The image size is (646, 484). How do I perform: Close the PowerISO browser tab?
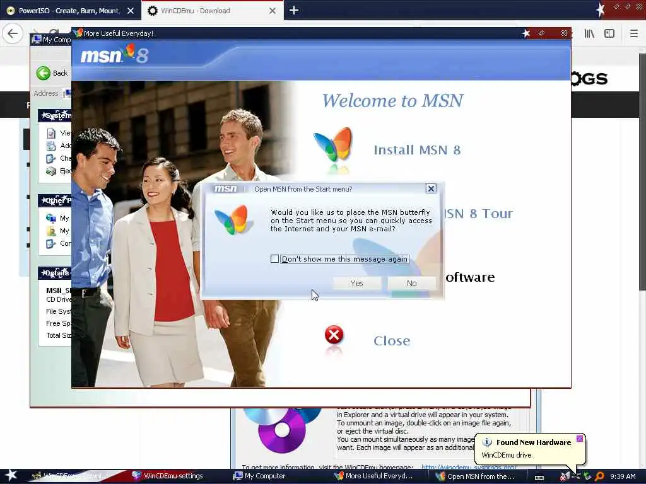pos(131,11)
